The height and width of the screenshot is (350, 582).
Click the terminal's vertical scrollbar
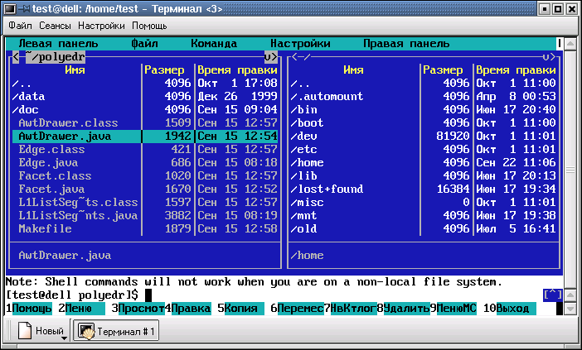pyautogui.click(x=571, y=165)
